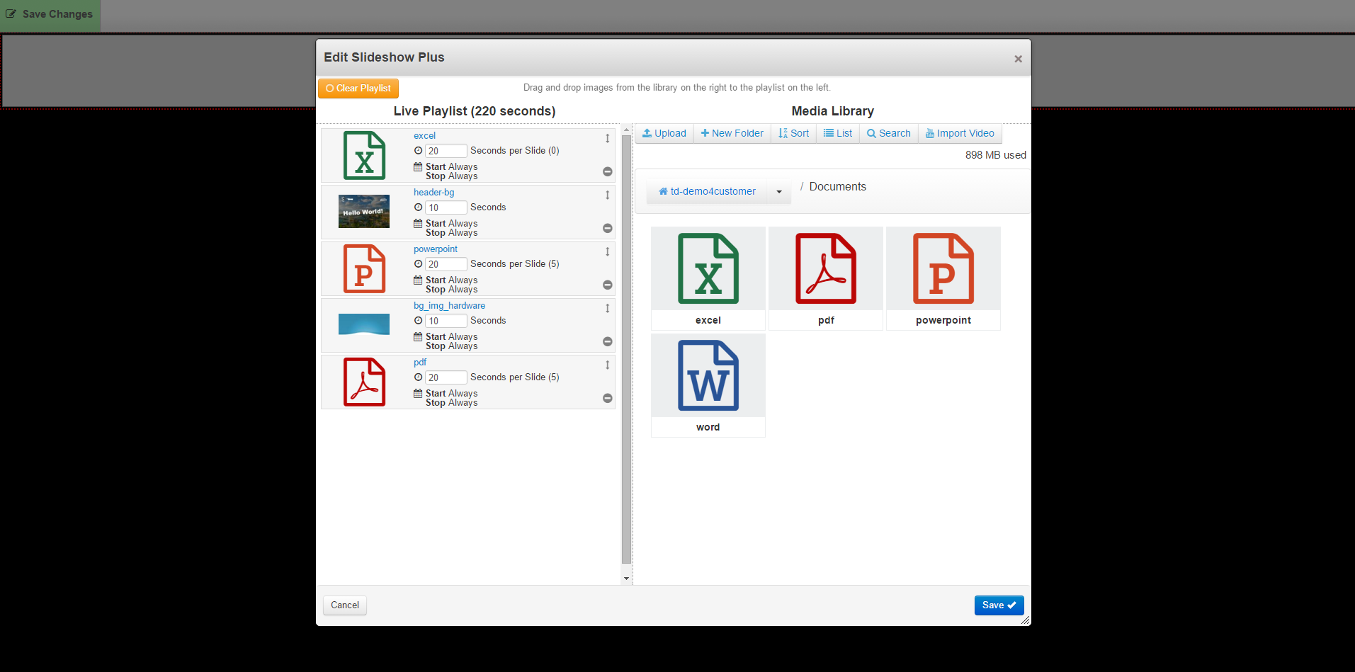The height and width of the screenshot is (672, 1355).
Task: Grab the reorder handle of pdf slide
Action: pos(607,365)
